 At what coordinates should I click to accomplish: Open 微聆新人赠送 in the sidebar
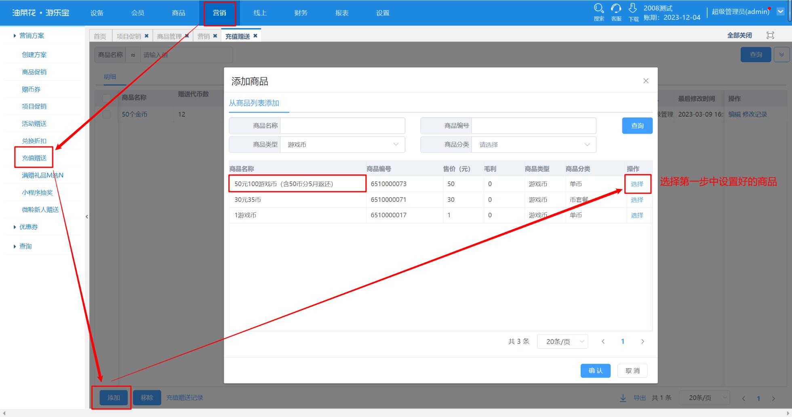coord(40,210)
